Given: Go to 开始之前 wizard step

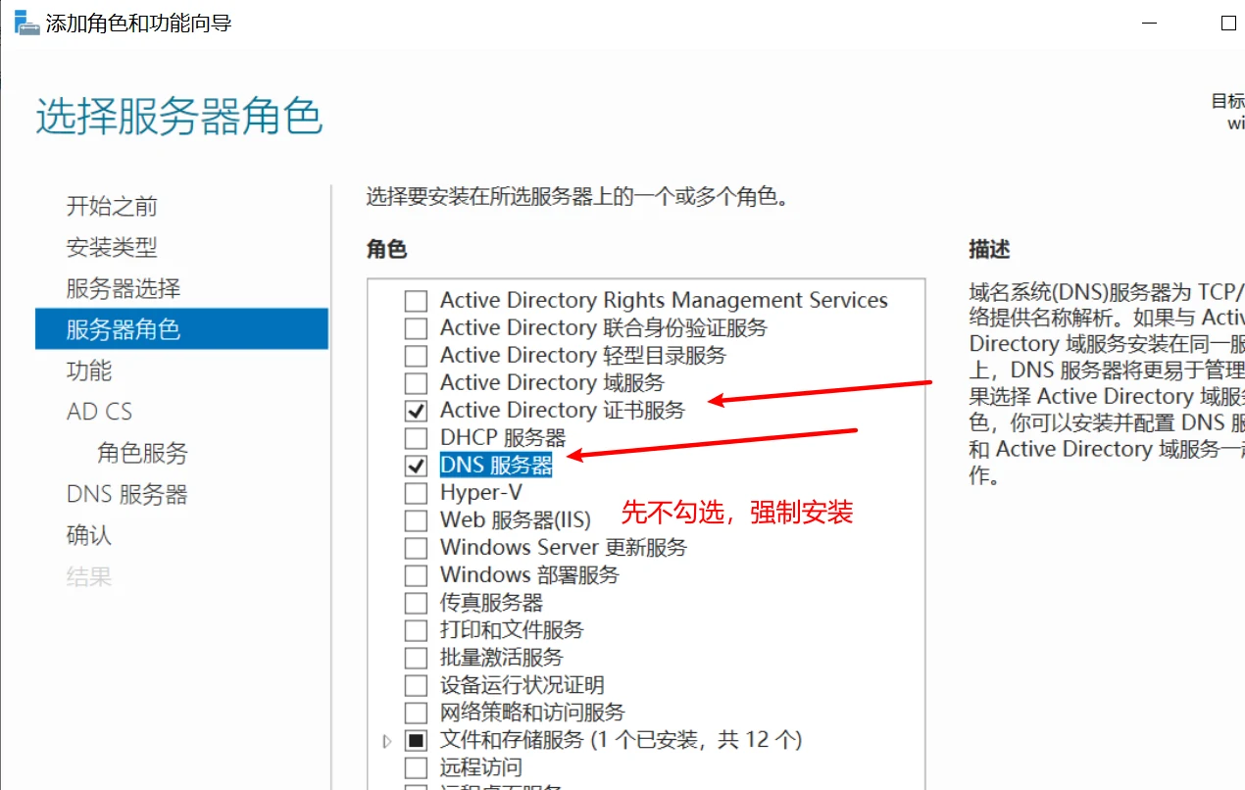Looking at the screenshot, I should 112,207.
